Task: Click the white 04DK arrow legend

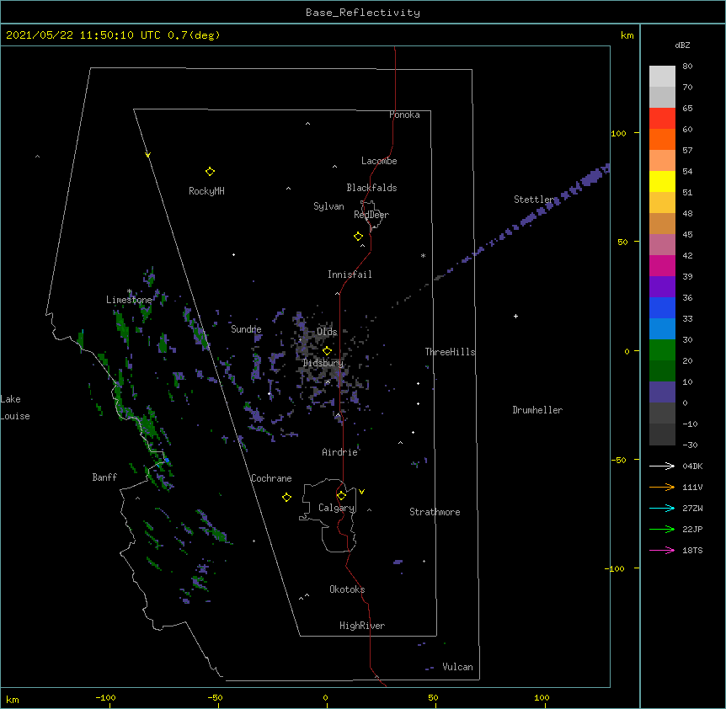Action: (662, 466)
